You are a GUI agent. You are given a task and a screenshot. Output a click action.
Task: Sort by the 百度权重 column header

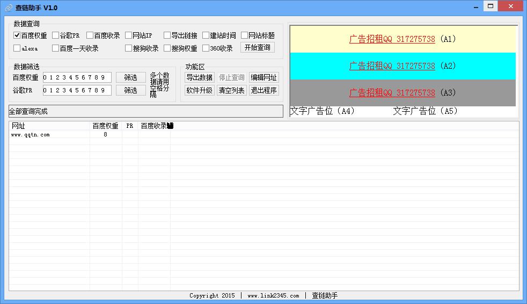(105, 126)
